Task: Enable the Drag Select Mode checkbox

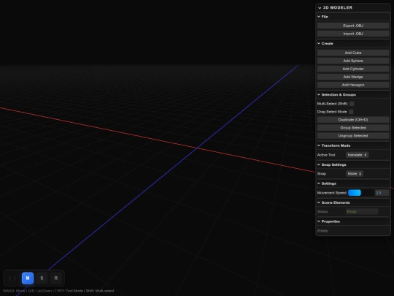Action: click(351, 112)
